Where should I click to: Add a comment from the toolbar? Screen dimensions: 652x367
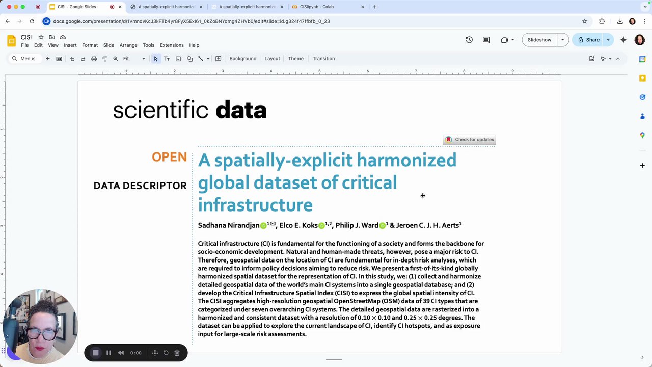218,59
